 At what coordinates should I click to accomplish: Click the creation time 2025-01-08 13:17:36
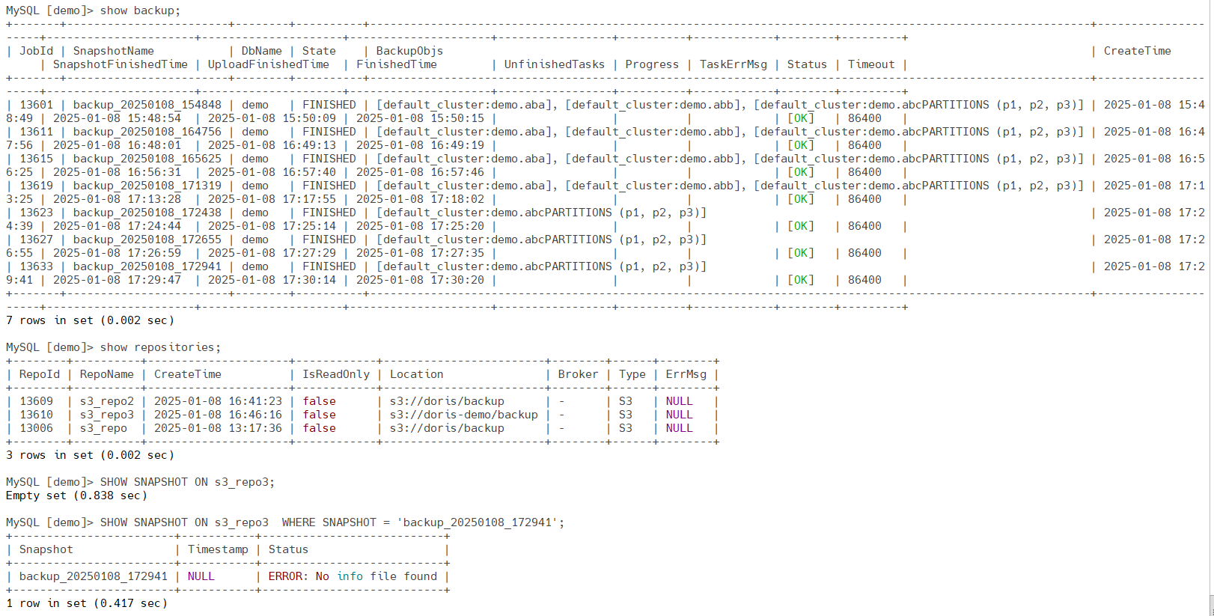point(218,428)
